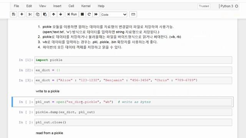Insert cell below with the plus icon
The image size is (246, 138).
click(x=22, y=15)
